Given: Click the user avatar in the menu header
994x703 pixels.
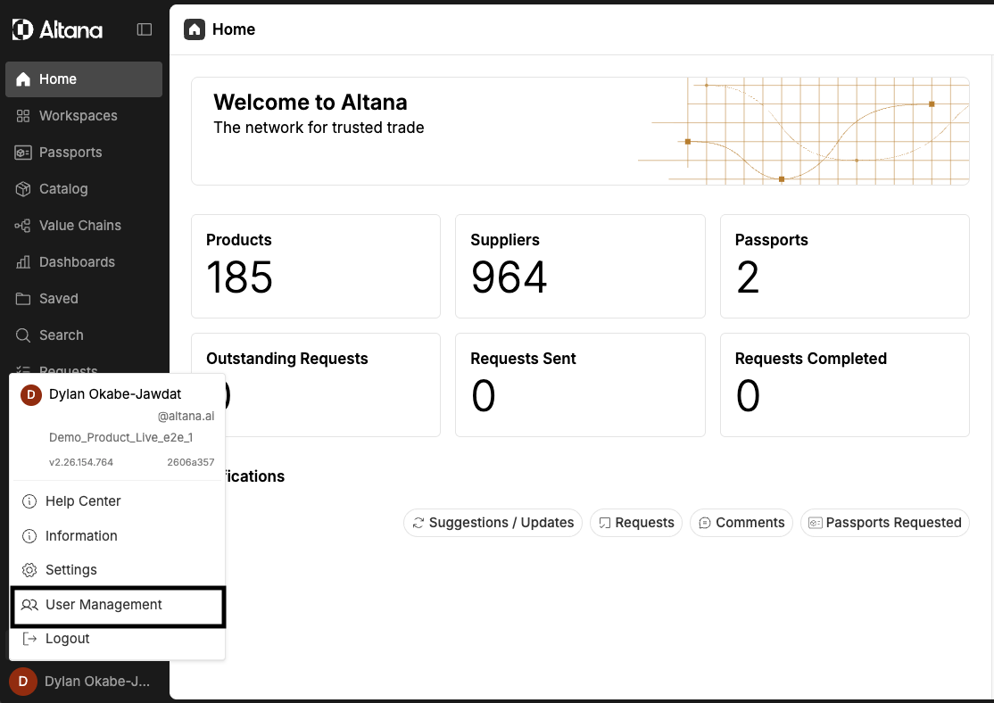Looking at the screenshot, I should [x=31, y=394].
